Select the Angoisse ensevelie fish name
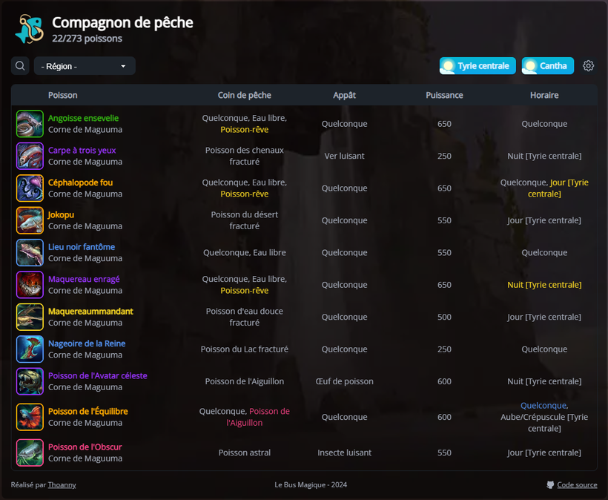This screenshot has width=608, height=500. 83,118
